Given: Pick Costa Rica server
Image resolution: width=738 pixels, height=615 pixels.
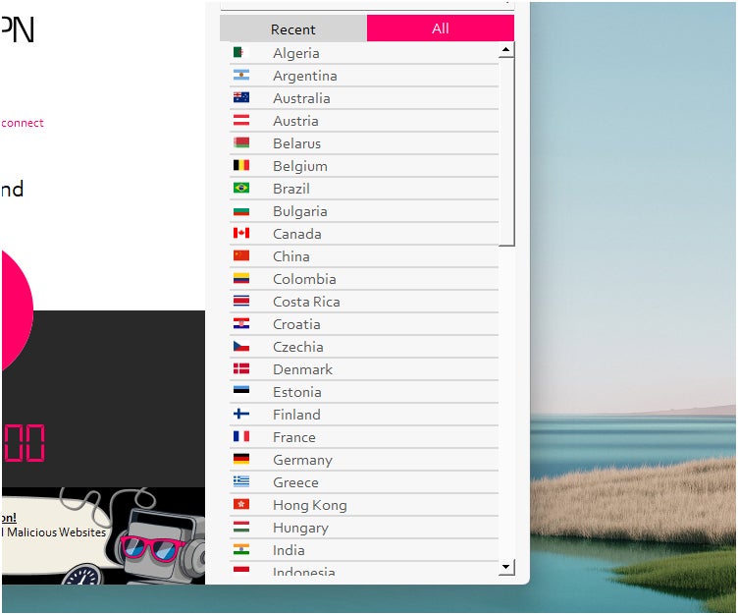Looking at the screenshot, I should [x=306, y=302].
